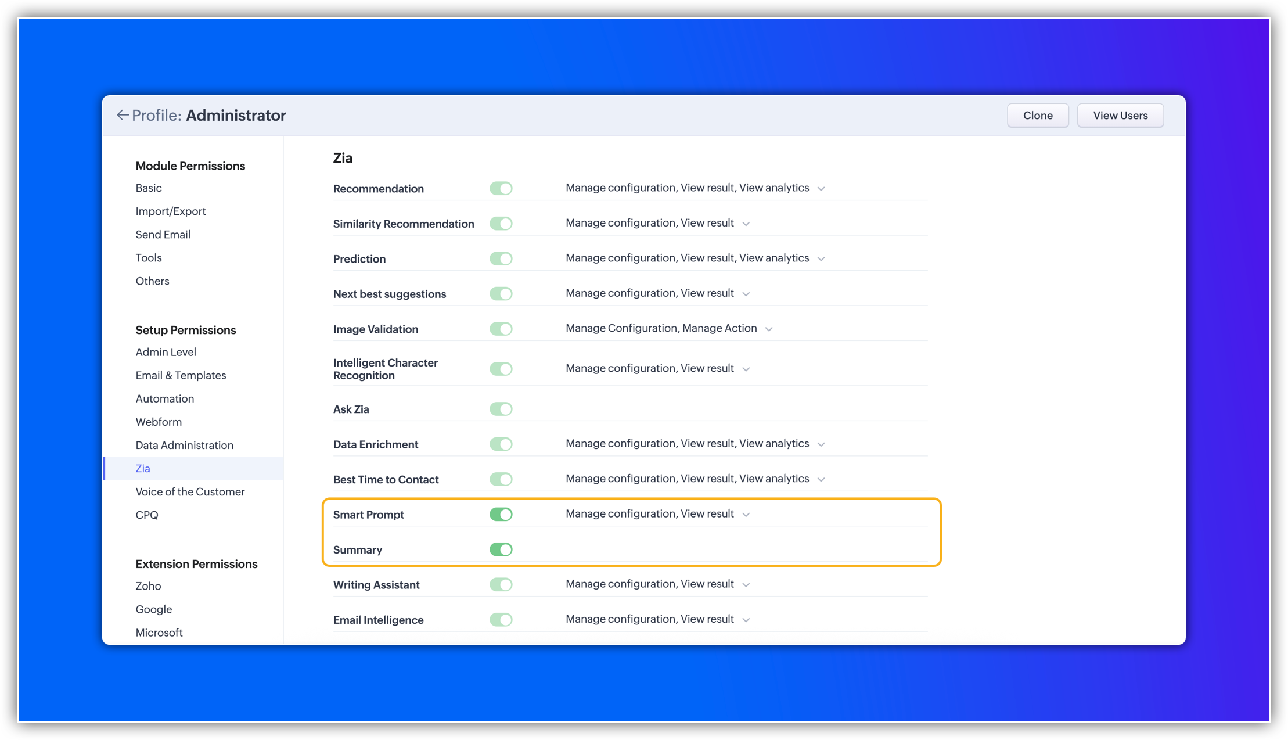The image size is (1288, 740).
Task: Click the View Users button
Action: pos(1120,116)
